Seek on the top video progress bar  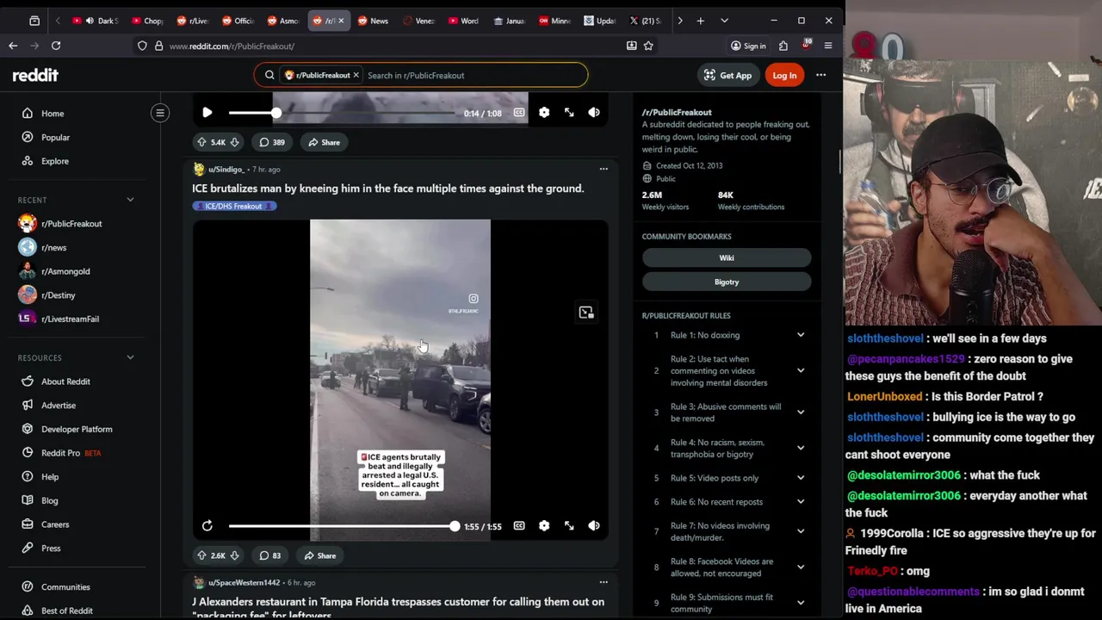[x=342, y=113]
